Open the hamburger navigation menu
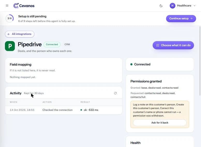This screenshot has width=201, height=147. pyautogui.click(x=7, y=6)
